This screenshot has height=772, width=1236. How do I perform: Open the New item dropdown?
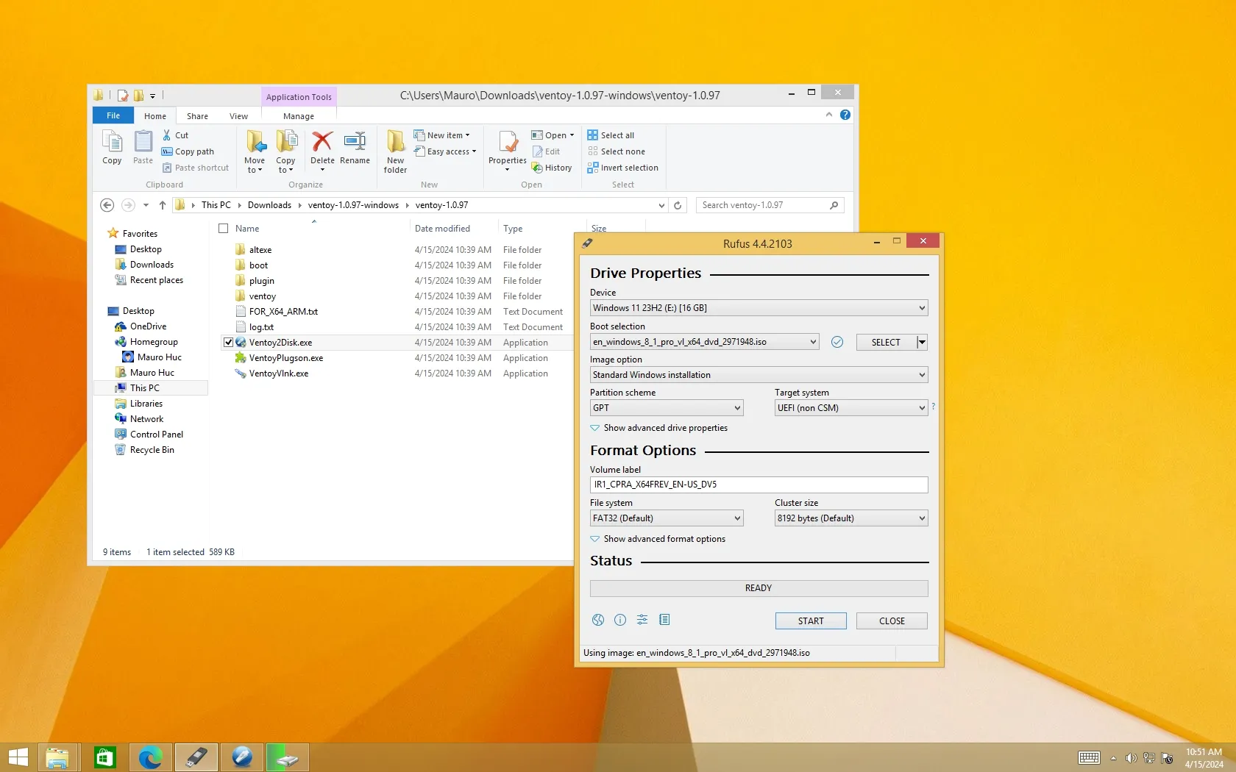pyautogui.click(x=441, y=135)
